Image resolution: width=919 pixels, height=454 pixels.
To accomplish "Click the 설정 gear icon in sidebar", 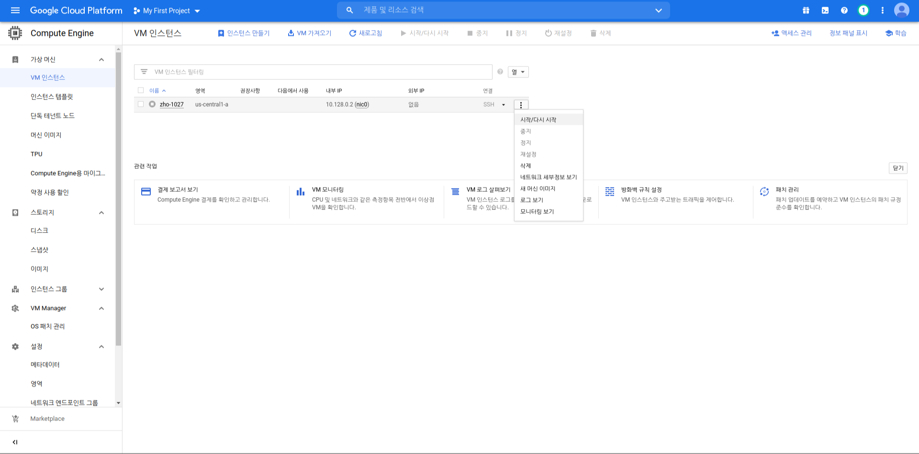I will coord(15,346).
